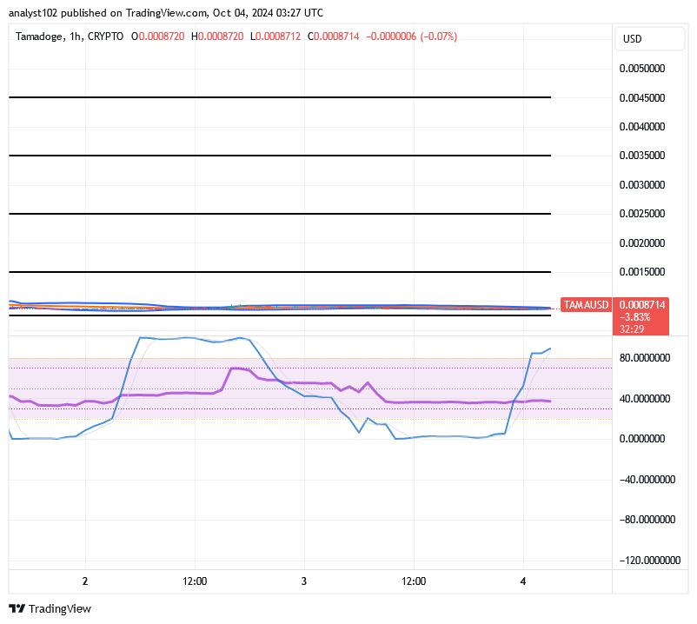697x624 pixels.
Task: Click the horizontal line at 0.0045000
Action: [x=280, y=97]
